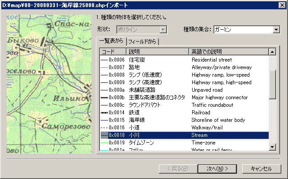Viewport: 288px width, 179px height.
Task: Click the black line icon for 0x0006
Action: click(104, 60)
